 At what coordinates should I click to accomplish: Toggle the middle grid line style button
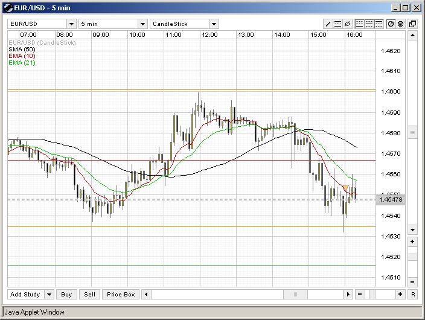pos(369,24)
